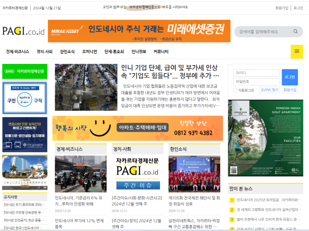The image size is (309, 231).
Task: Open article [주간이슈/정치] 2024년 12월 셋째 주
Action: click(x=136, y=223)
